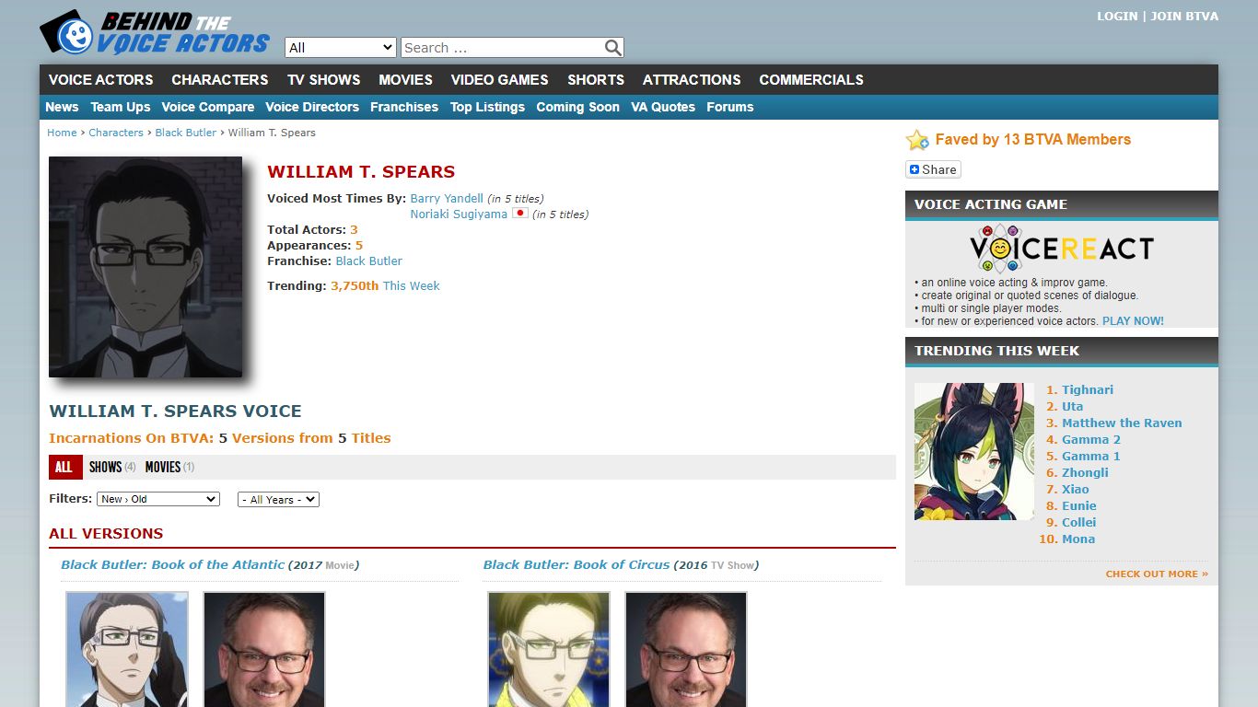
Task: Click the Join BTVA link
Action: [x=1184, y=16]
